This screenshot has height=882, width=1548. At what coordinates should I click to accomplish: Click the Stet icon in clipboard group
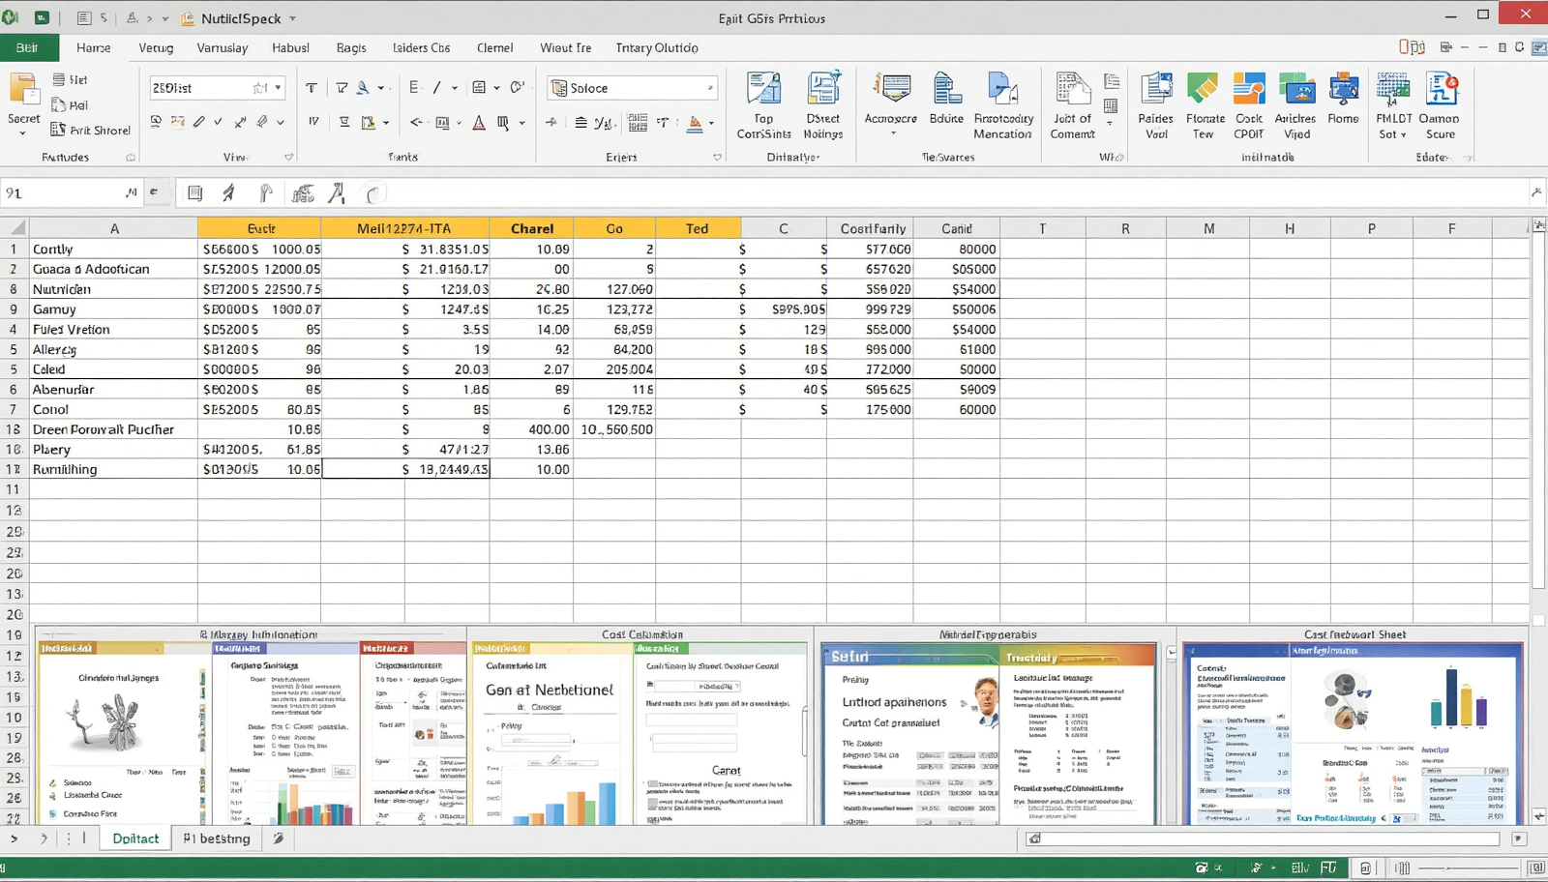point(59,79)
